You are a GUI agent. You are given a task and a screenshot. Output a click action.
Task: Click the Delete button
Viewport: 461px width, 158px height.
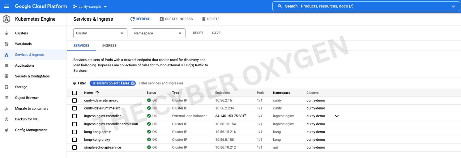[211, 19]
